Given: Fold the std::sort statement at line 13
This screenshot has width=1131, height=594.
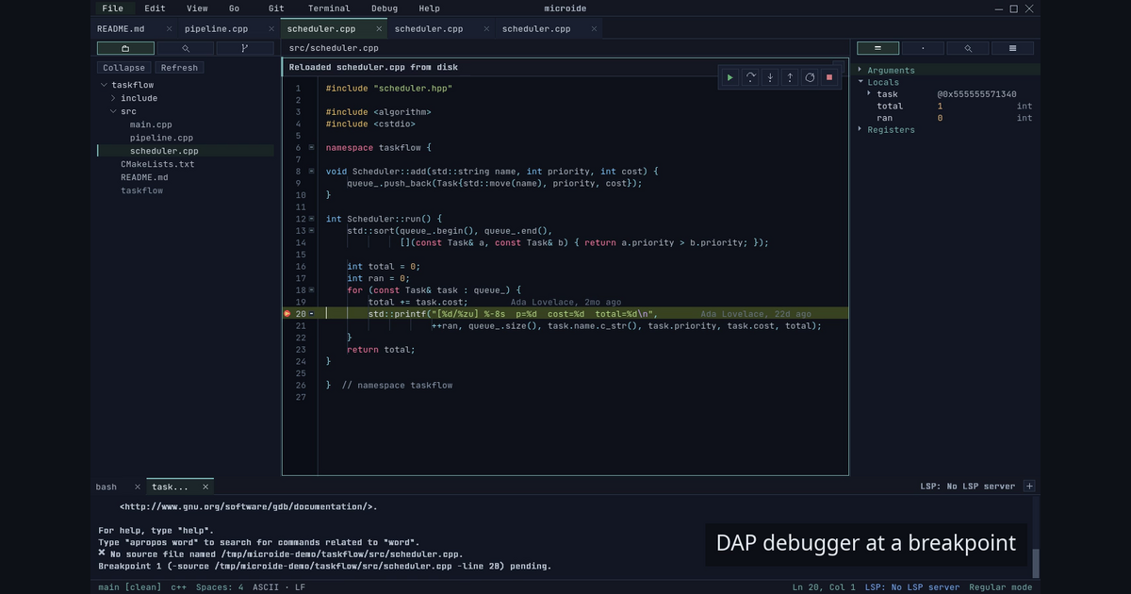Looking at the screenshot, I should click(311, 231).
